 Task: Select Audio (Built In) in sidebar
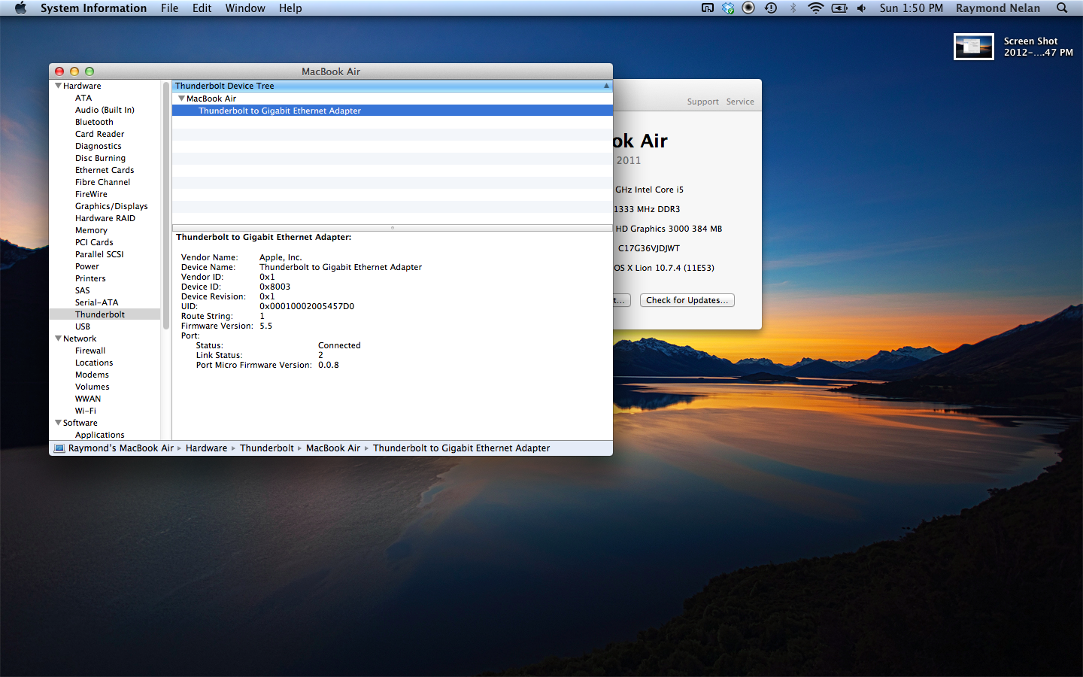pos(105,110)
